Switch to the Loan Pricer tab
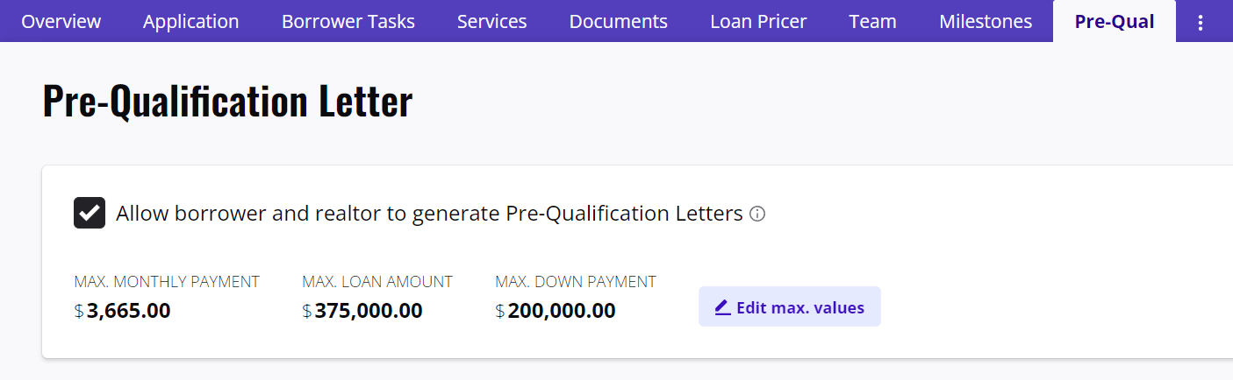The image size is (1233, 380). [758, 22]
